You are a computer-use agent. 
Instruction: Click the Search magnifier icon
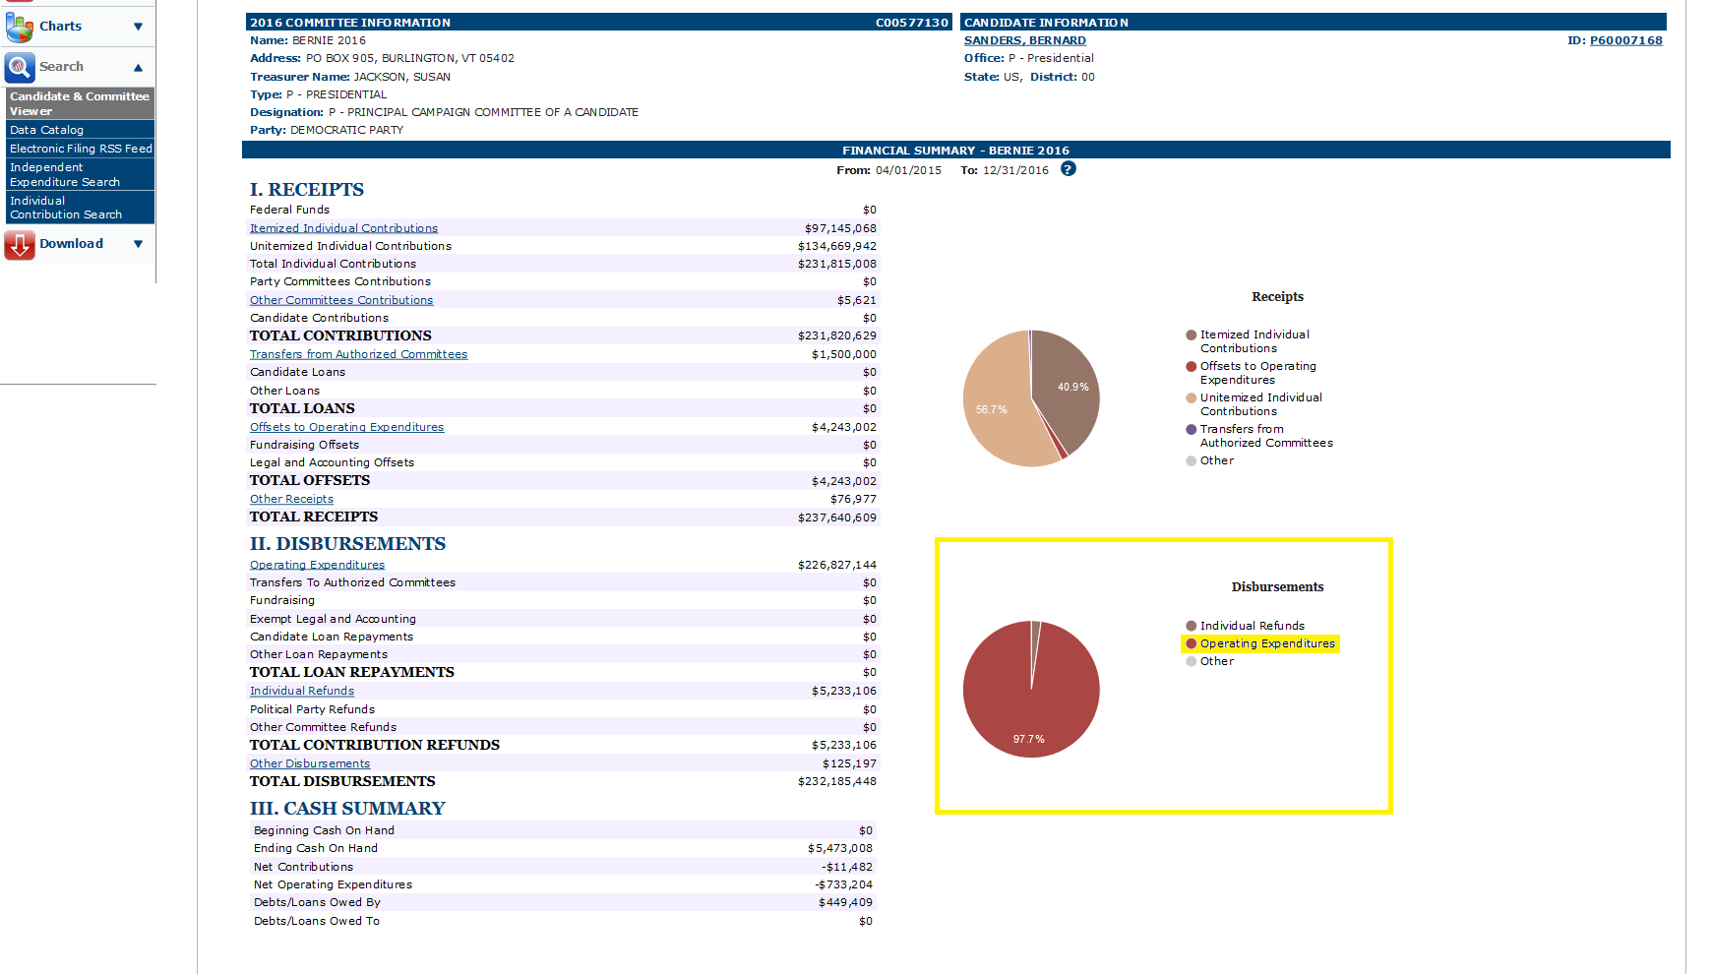pyautogui.click(x=19, y=67)
